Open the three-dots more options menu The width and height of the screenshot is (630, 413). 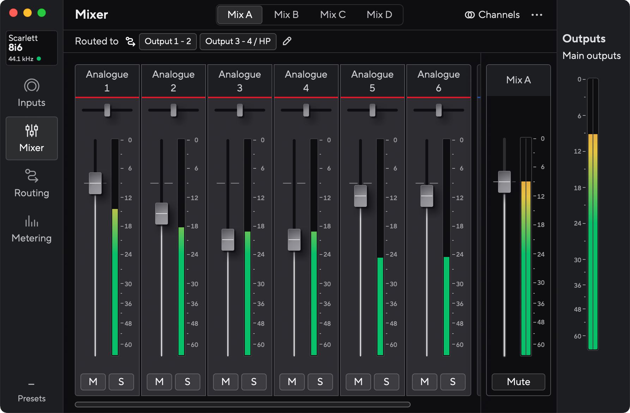(x=537, y=15)
